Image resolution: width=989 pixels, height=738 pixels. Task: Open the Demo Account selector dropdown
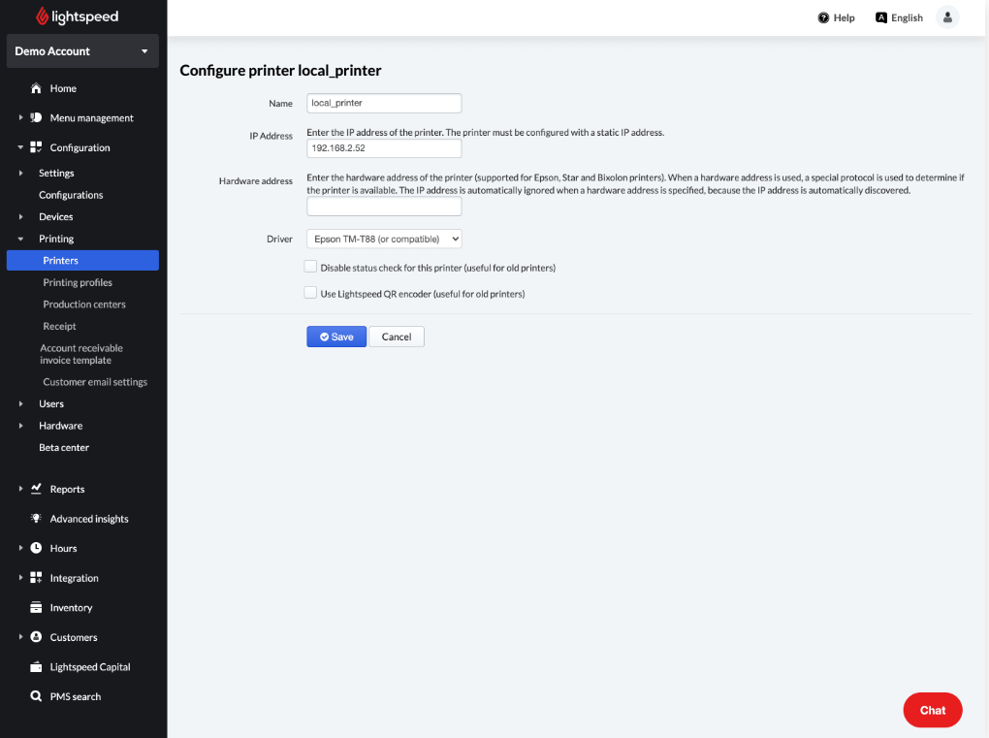pyautogui.click(x=82, y=51)
